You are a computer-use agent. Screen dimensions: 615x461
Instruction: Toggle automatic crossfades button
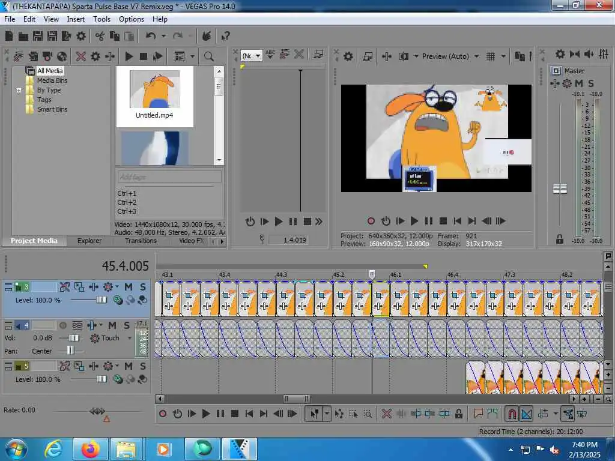tap(526, 414)
